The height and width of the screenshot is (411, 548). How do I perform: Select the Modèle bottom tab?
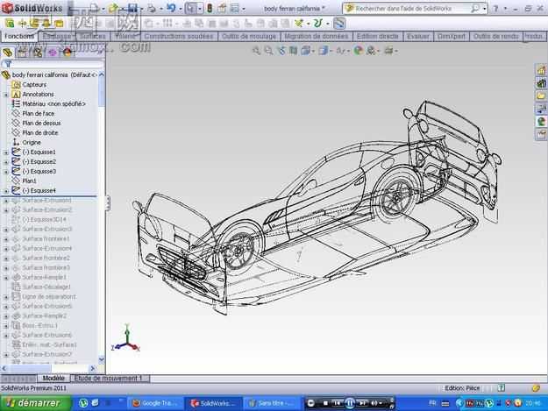pos(53,379)
